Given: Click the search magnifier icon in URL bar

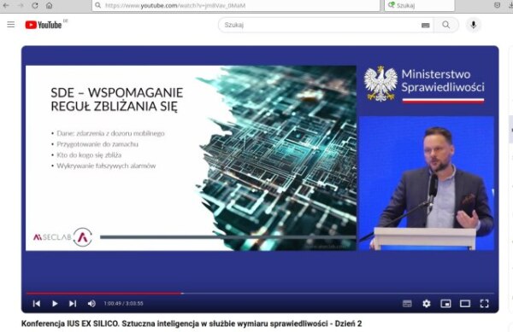Looking at the screenshot, I should click(x=97, y=6).
